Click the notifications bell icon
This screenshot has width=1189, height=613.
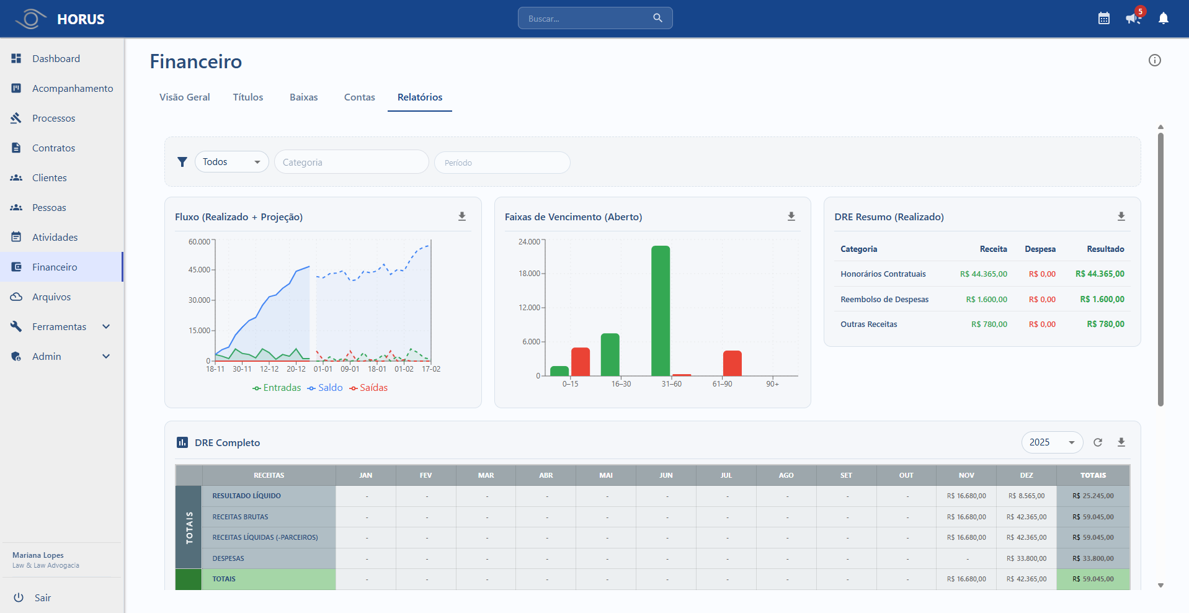(x=1163, y=19)
